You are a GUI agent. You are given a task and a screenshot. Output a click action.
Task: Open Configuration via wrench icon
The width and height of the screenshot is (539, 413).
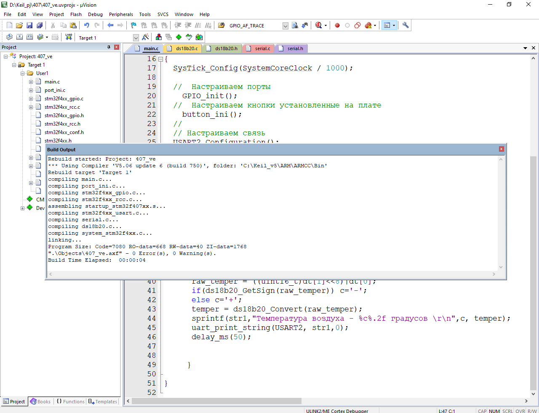pos(406,25)
